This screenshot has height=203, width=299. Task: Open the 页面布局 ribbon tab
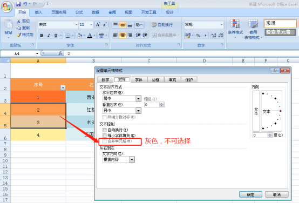(59, 12)
